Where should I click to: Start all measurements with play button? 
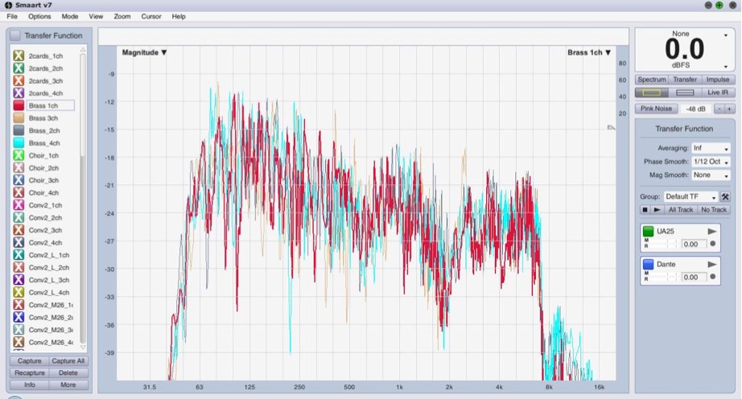click(x=657, y=209)
